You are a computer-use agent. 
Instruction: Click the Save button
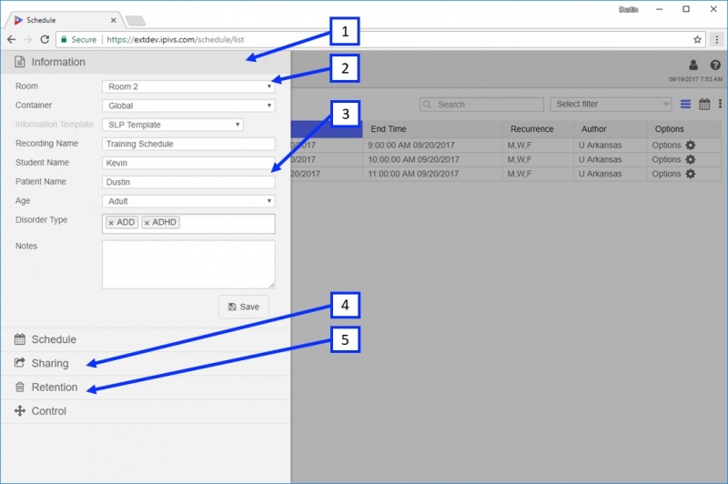click(x=244, y=307)
